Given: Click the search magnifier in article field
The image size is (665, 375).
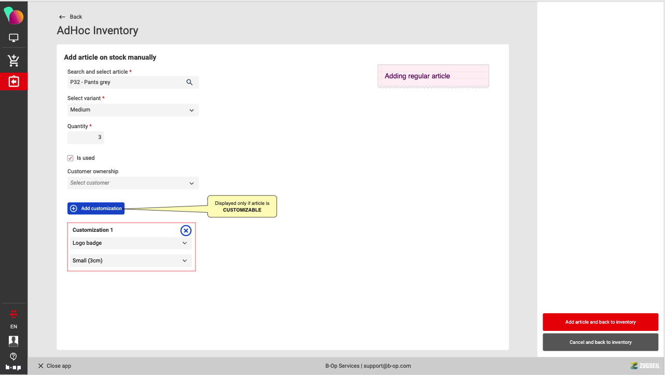Looking at the screenshot, I should (189, 82).
